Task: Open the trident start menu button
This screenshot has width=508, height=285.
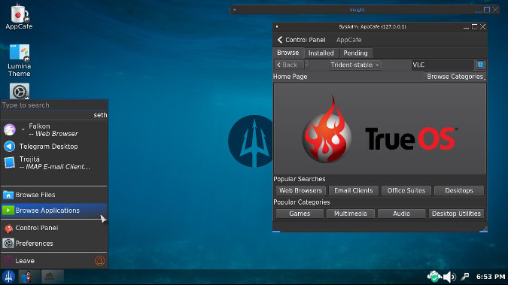Action: click(x=9, y=277)
